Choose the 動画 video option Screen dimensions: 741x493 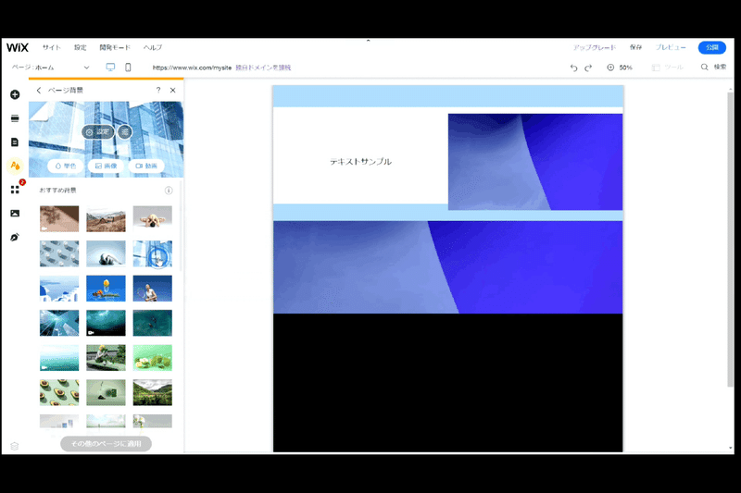tap(146, 166)
